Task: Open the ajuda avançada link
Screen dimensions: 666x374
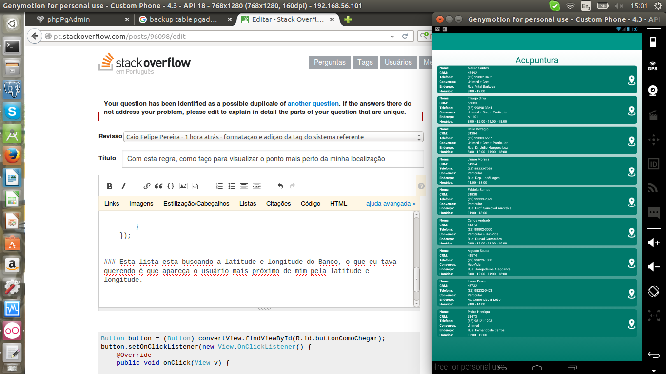Action: pyautogui.click(x=391, y=204)
